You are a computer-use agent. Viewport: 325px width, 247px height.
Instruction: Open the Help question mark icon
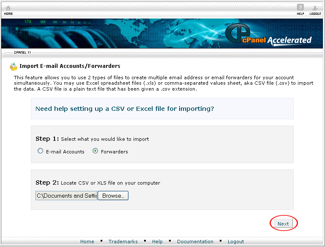300,8
